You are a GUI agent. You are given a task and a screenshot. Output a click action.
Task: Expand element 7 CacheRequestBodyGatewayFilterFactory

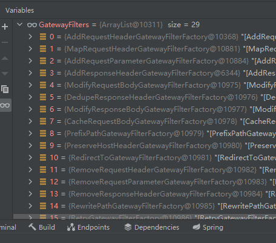tap(30, 121)
